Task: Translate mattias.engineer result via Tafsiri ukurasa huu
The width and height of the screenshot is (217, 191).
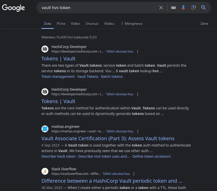Action: click(120, 131)
